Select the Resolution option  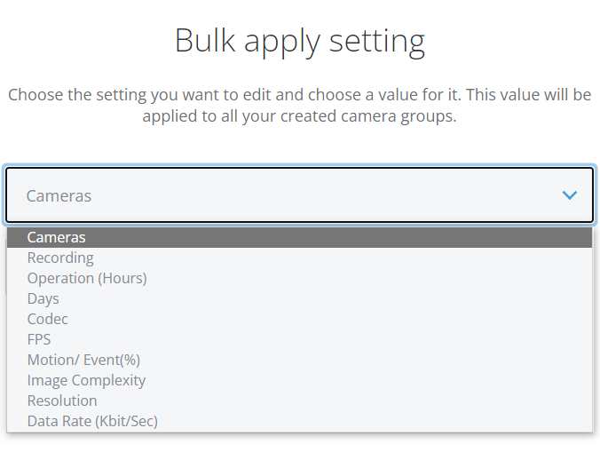62,401
